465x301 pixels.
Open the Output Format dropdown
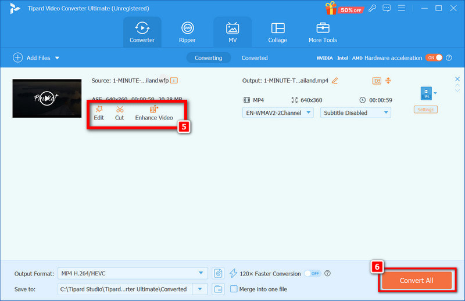pyautogui.click(x=133, y=274)
